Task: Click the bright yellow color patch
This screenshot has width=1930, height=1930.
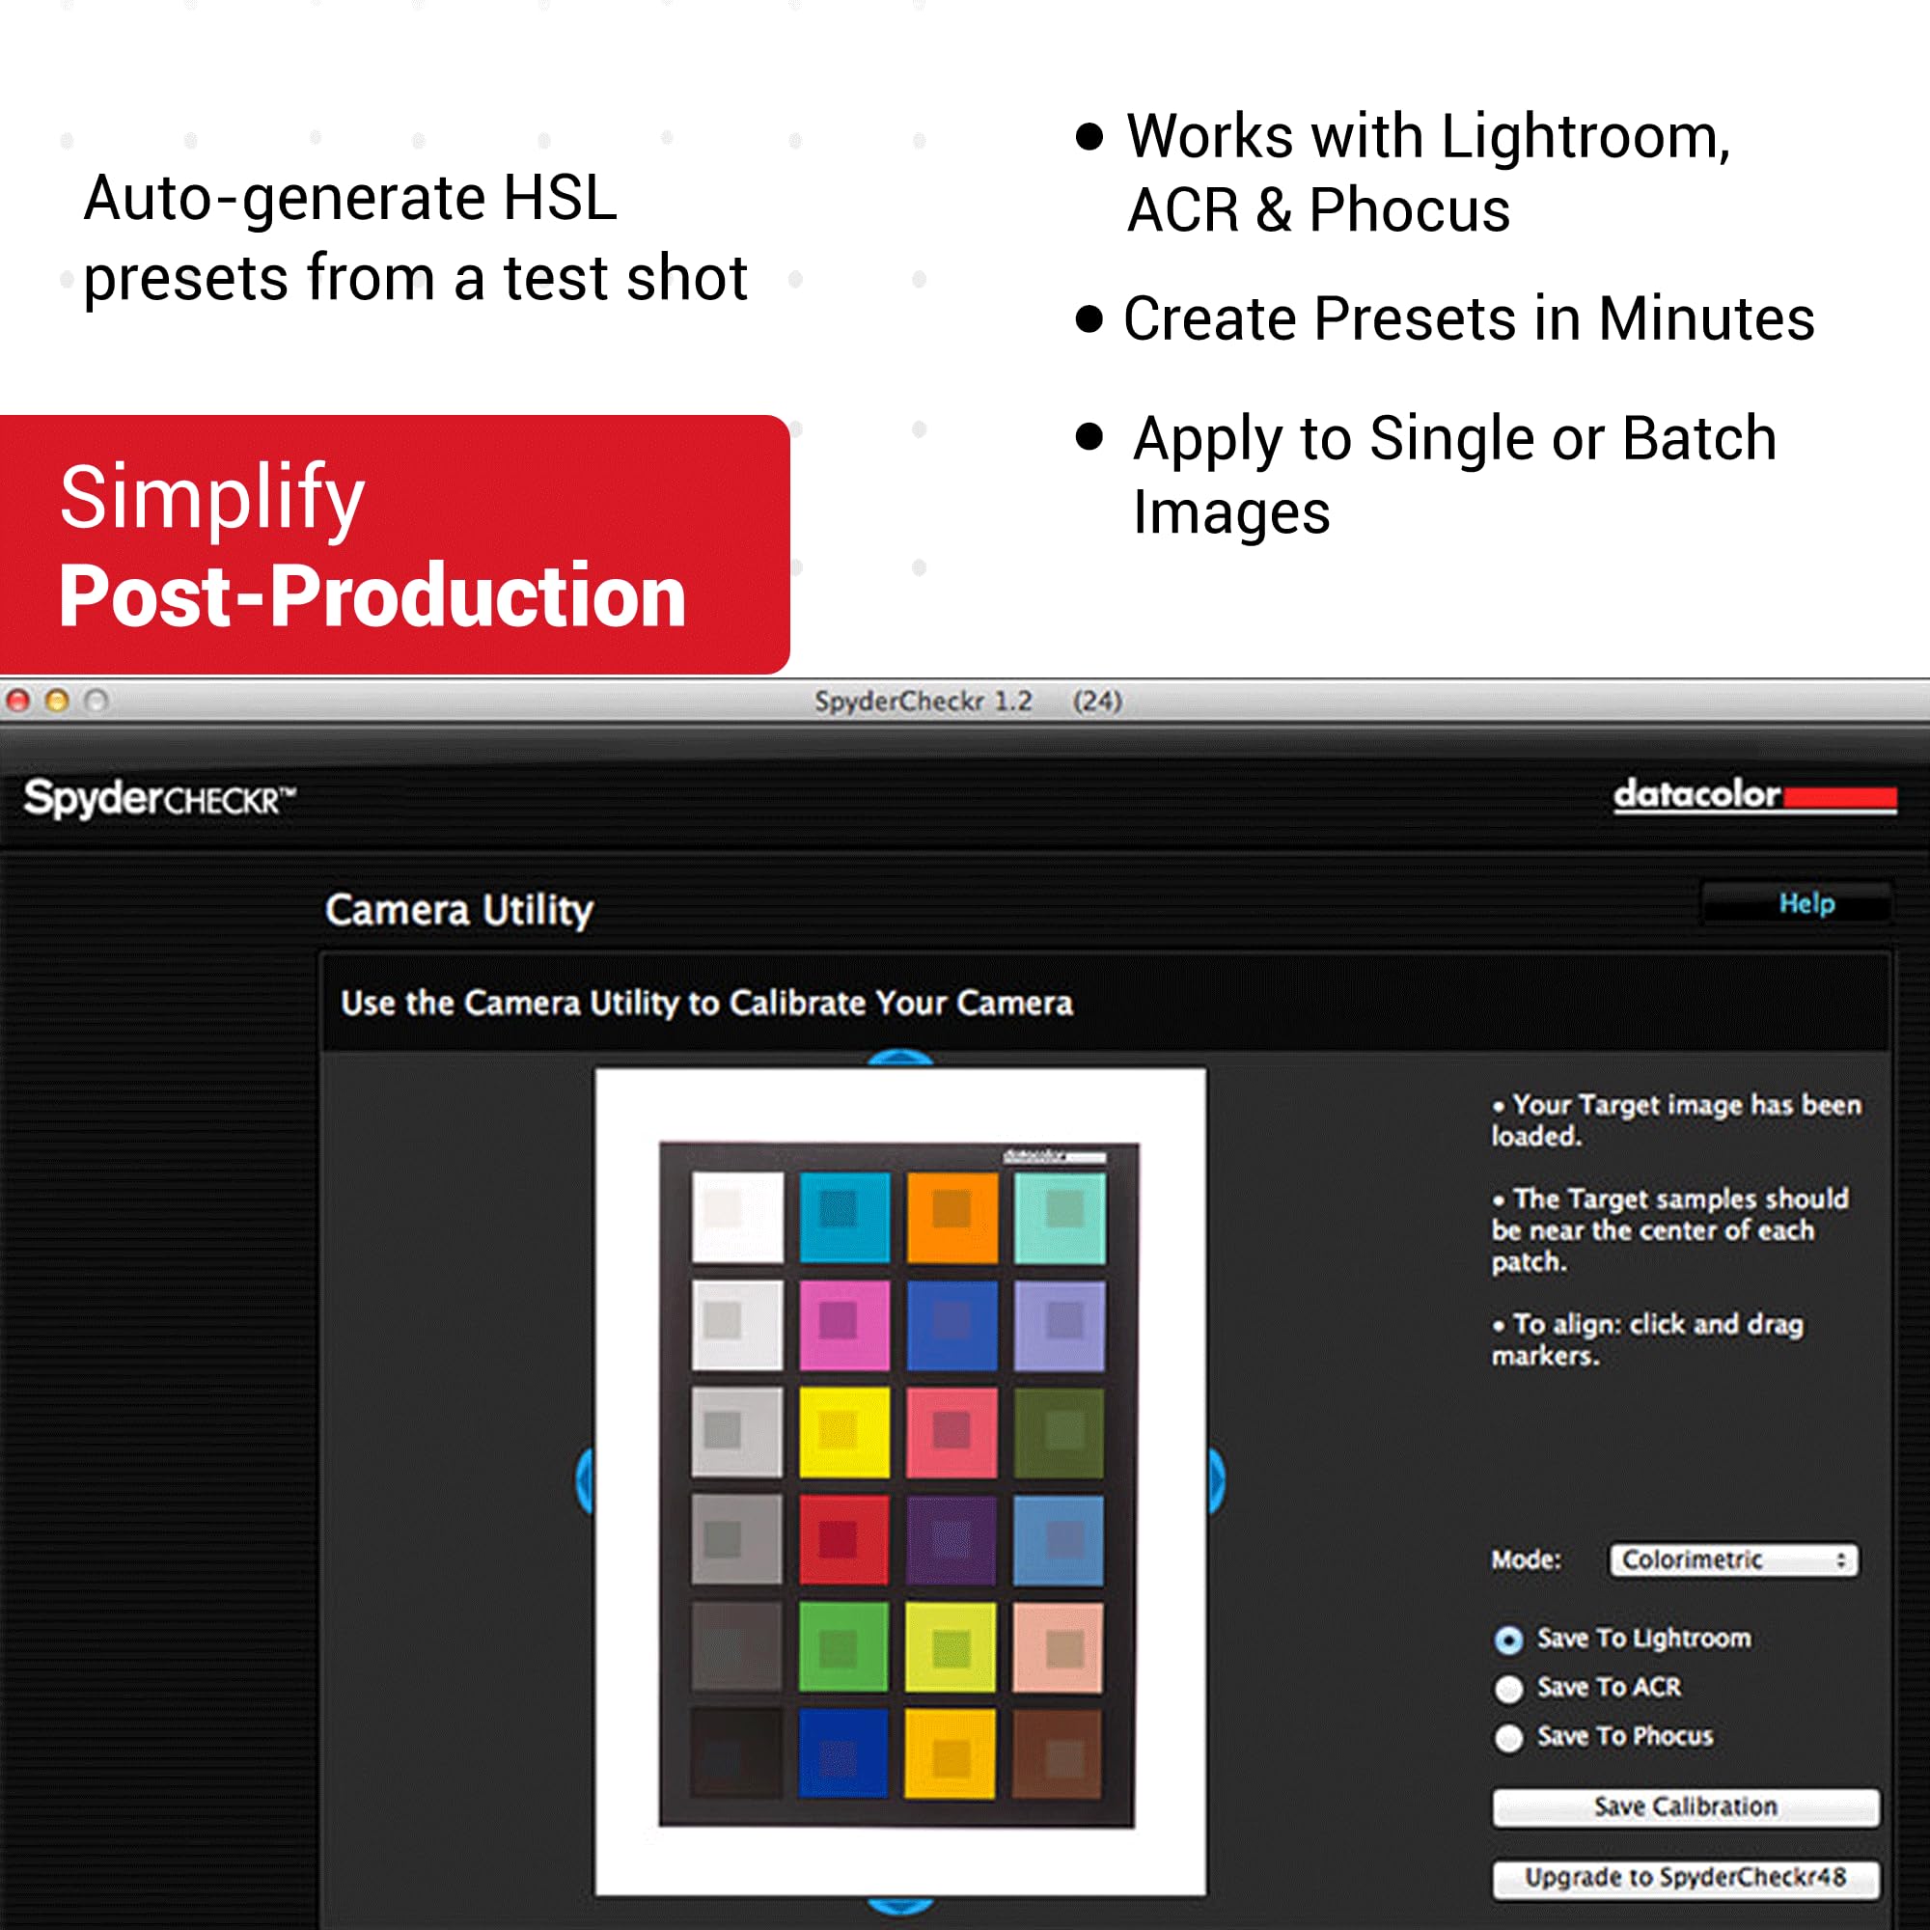Action: coord(843,1431)
